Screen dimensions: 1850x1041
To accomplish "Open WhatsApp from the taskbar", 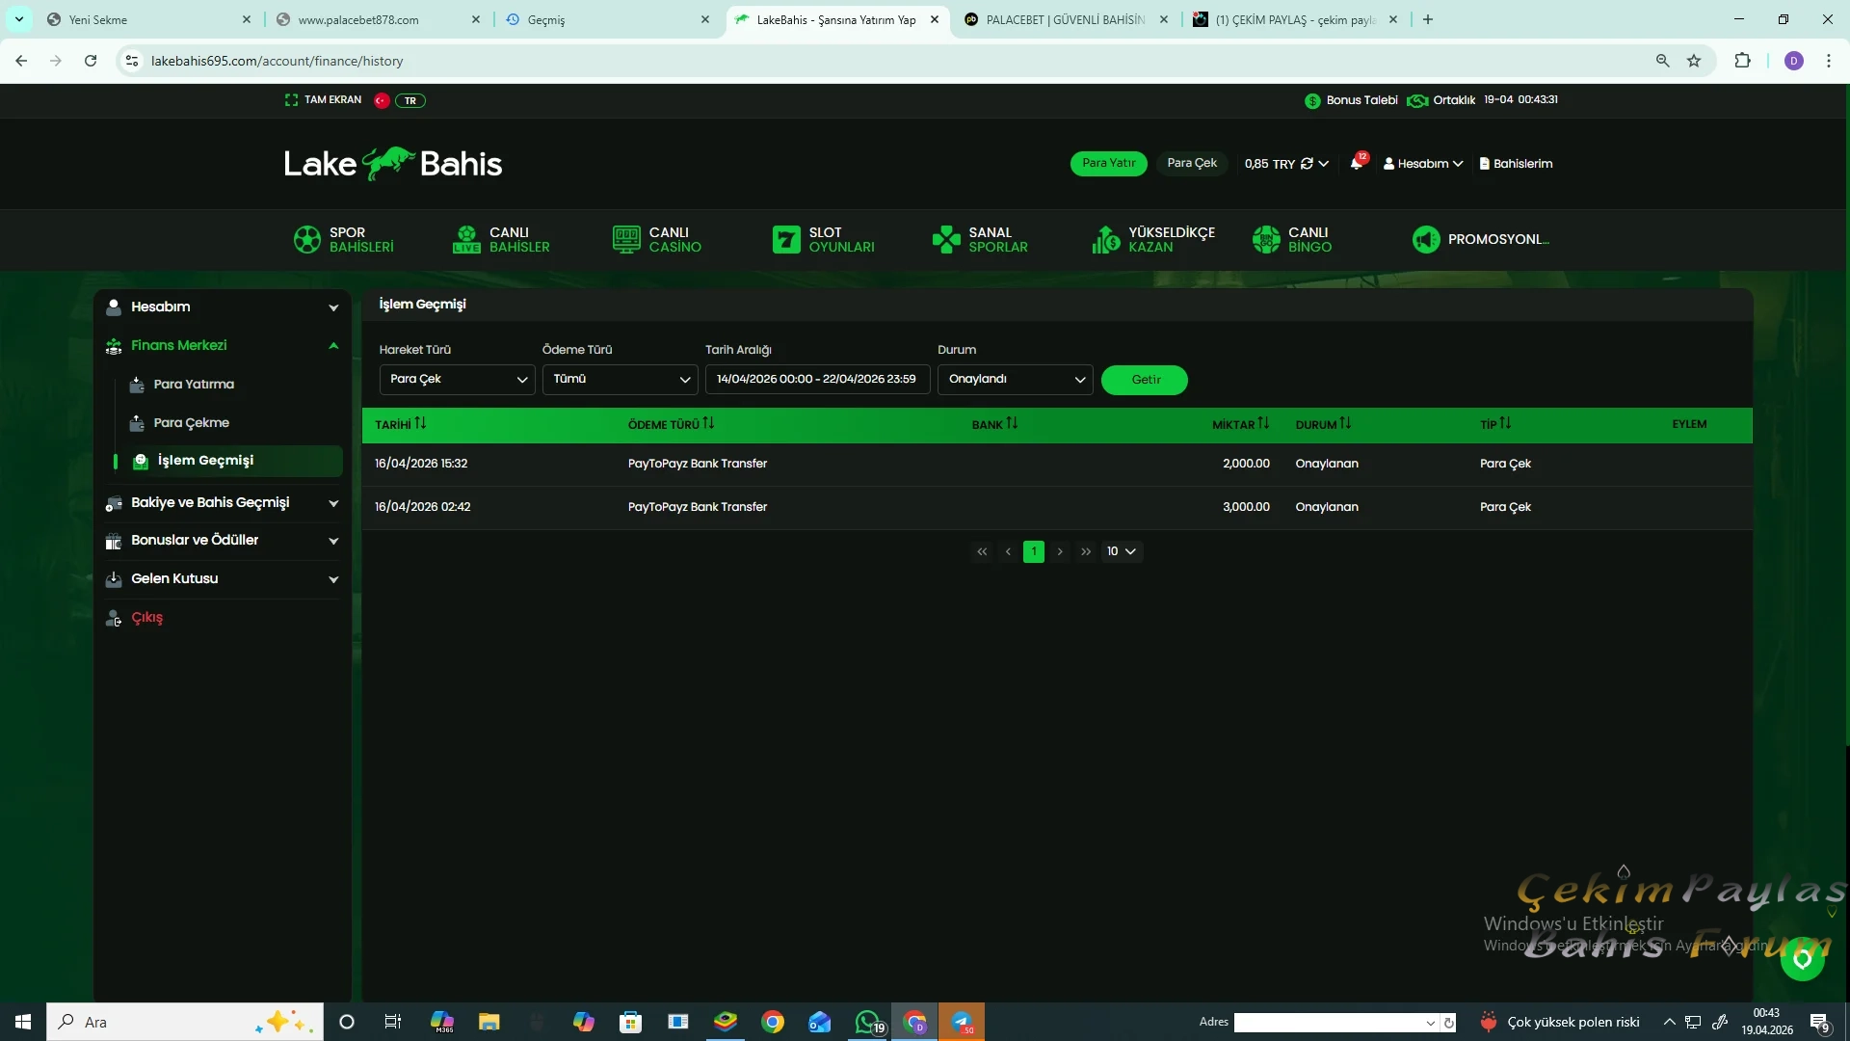I will click(x=868, y=1022).
